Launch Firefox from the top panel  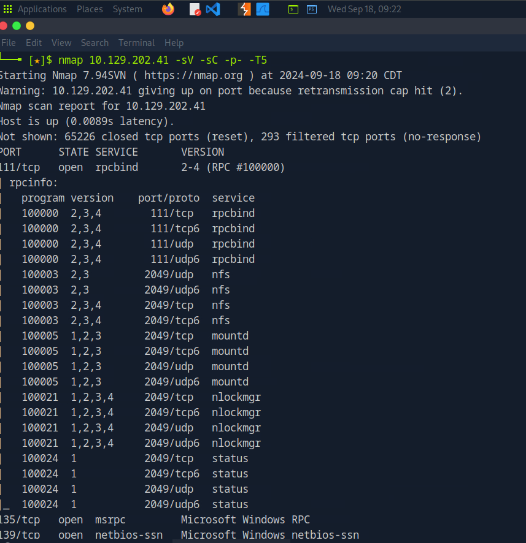168,9
